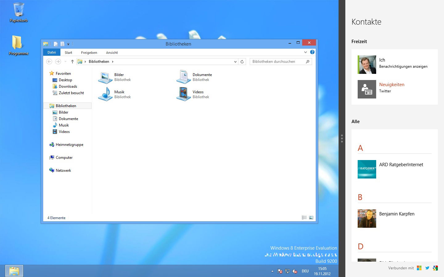
Task: Go forward with the Explorer forward arrow
Action: (58, 62)
